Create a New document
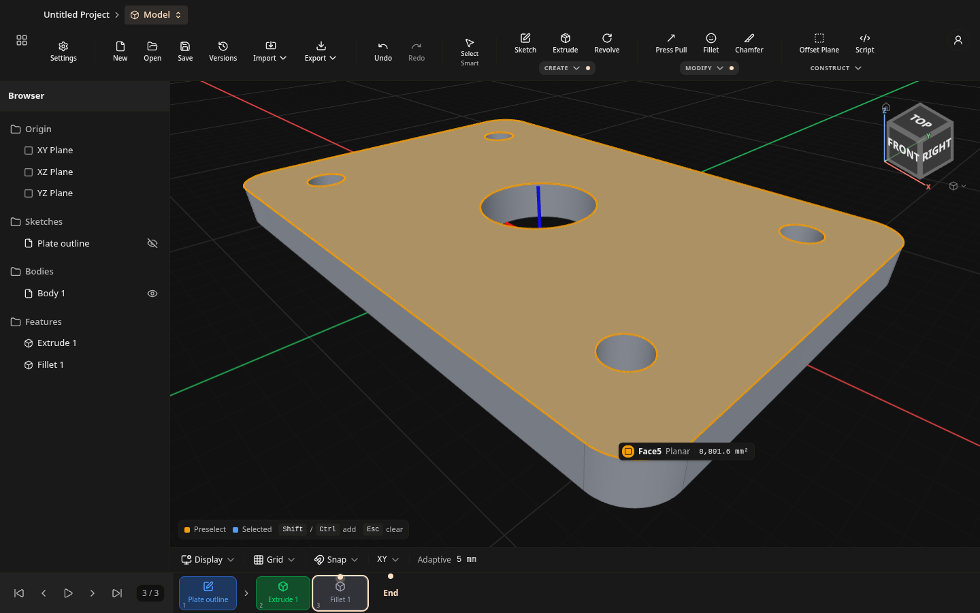Screen dimensions: 980x613 tap(120, 51)
